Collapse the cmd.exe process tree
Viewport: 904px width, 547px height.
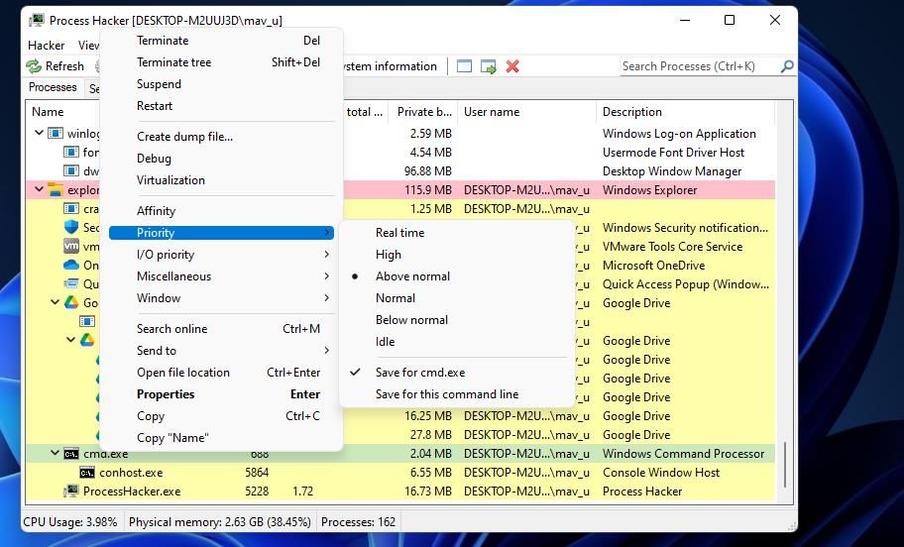[55, 453]
